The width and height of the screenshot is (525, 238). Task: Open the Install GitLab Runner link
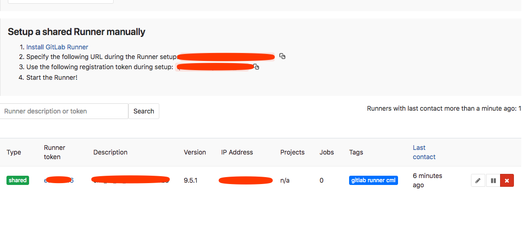57,47
